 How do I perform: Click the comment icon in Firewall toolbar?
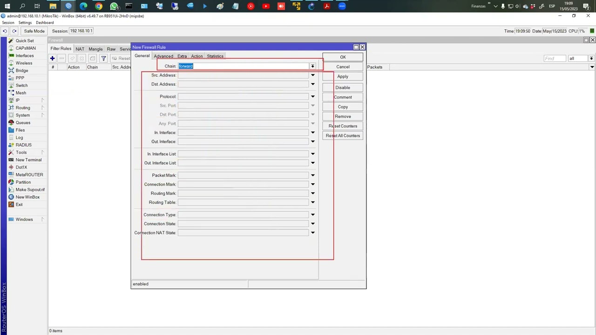tap(93, 58)
